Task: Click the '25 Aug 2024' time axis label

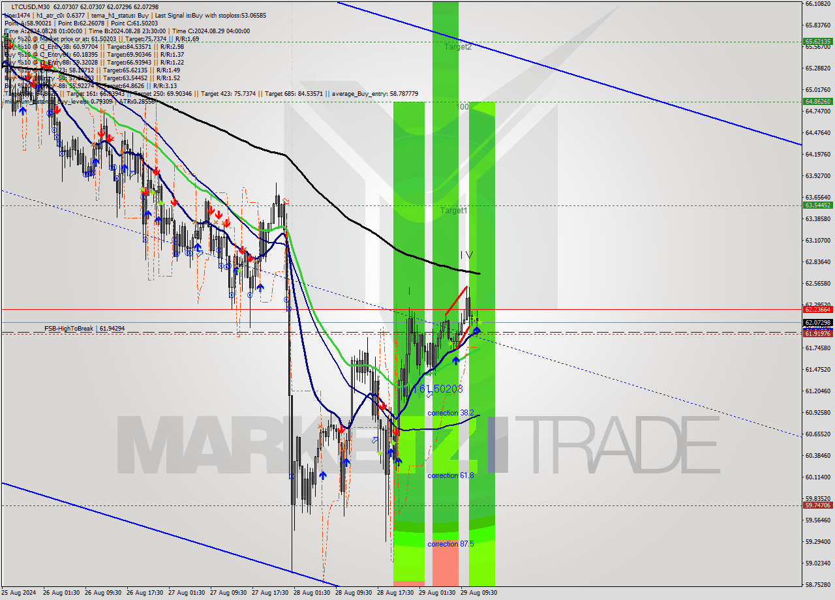Action: 19,593
